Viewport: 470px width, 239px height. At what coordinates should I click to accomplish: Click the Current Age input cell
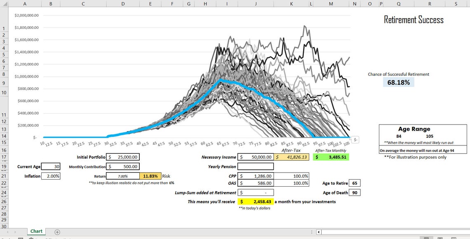coord(51,166)
